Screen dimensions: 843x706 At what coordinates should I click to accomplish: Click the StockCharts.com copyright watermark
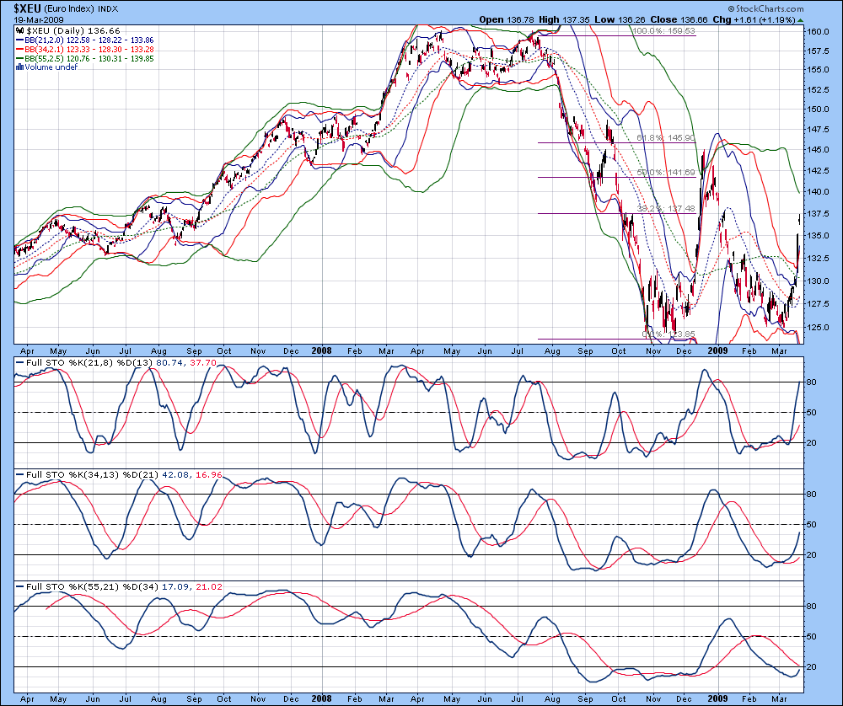click(766, 8)
